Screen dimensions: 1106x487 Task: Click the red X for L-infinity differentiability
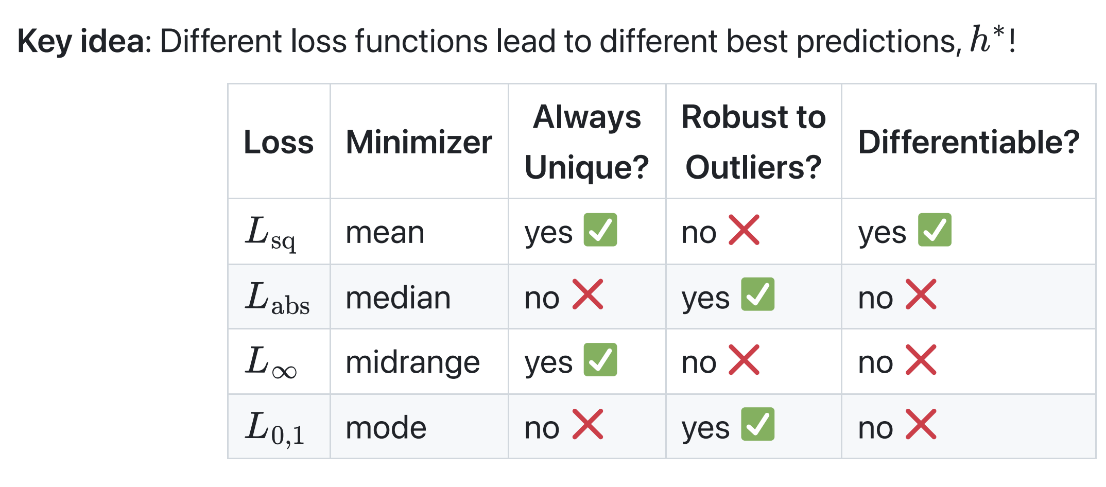pos(921,360)
